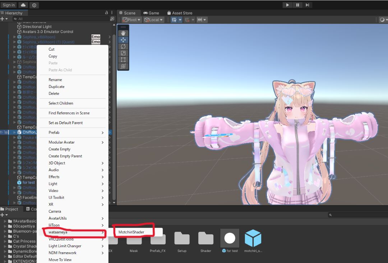Screen dimensions: 388x263
Task: Focus the Hierarchy search field
Action: [x=61, y=19]
